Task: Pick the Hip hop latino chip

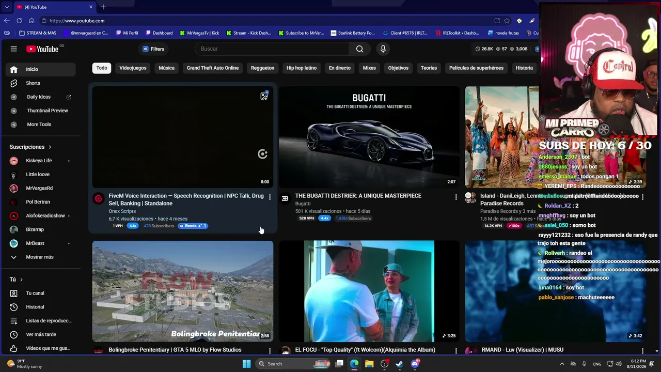Action: tap(302, 68)
